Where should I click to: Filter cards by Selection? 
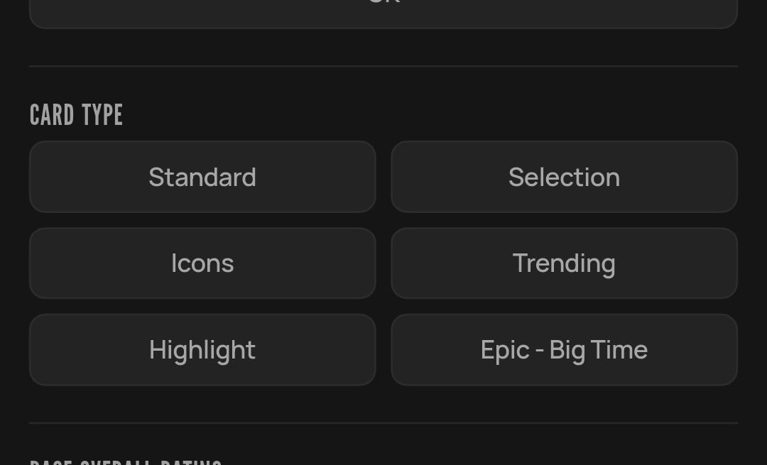click(x=564, y=177)
